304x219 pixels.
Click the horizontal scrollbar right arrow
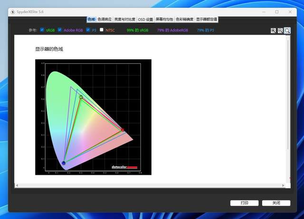pyautogui.click(x=283, y=185)
